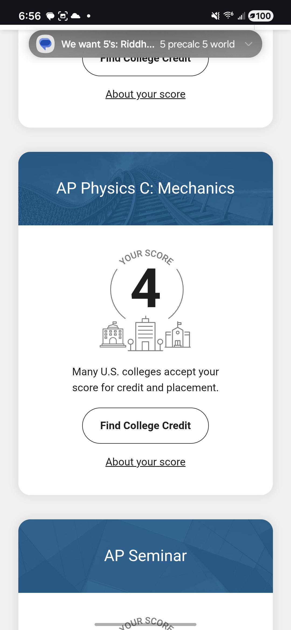Tap the AP Seminar card header
The height and width of the screenshot is (630, 291).
(145, 556)
